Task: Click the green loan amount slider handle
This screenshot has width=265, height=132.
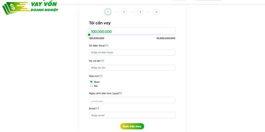Action: (89, 35)
